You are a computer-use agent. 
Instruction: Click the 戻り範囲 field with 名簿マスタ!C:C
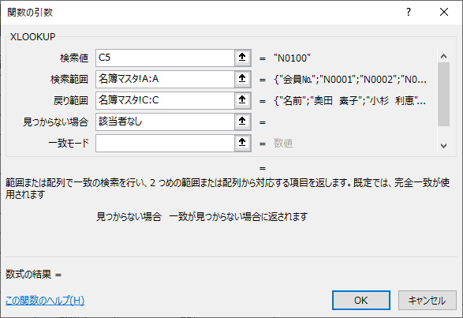click(x=166, y=100)
